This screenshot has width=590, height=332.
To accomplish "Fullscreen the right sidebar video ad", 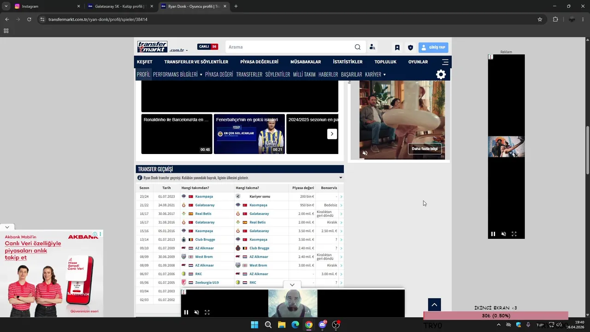I will click(x=514, y=234).
